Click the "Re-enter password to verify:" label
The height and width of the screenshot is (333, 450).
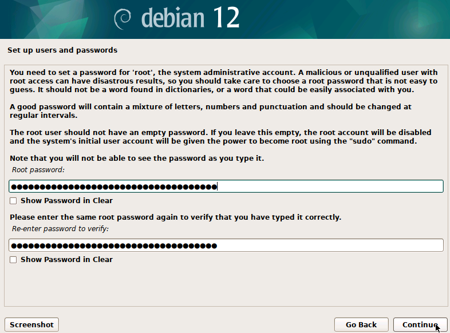[60, 229]
